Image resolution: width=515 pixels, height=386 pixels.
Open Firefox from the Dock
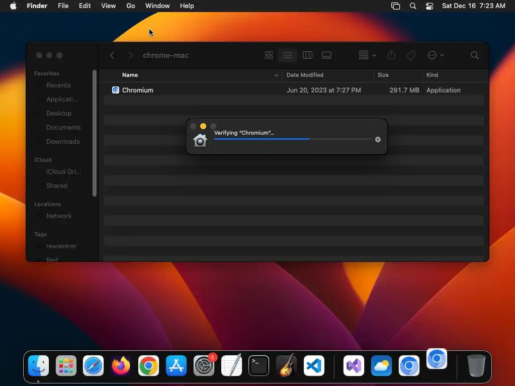121,366
